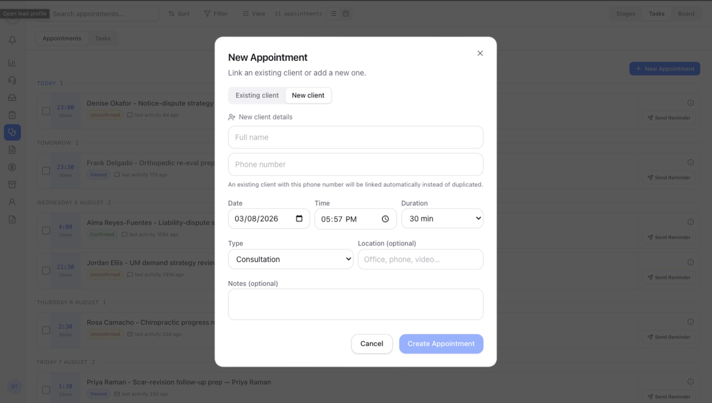Open the file check icon in sidebar
This screenshot has height=403, width=712.
[x=12, y=219]
